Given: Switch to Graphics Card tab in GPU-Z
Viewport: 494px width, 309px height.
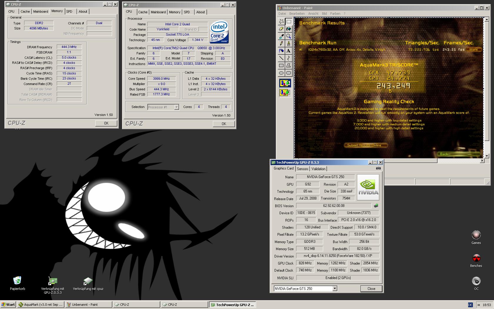Looking at the screenshot, I should 283,168.
